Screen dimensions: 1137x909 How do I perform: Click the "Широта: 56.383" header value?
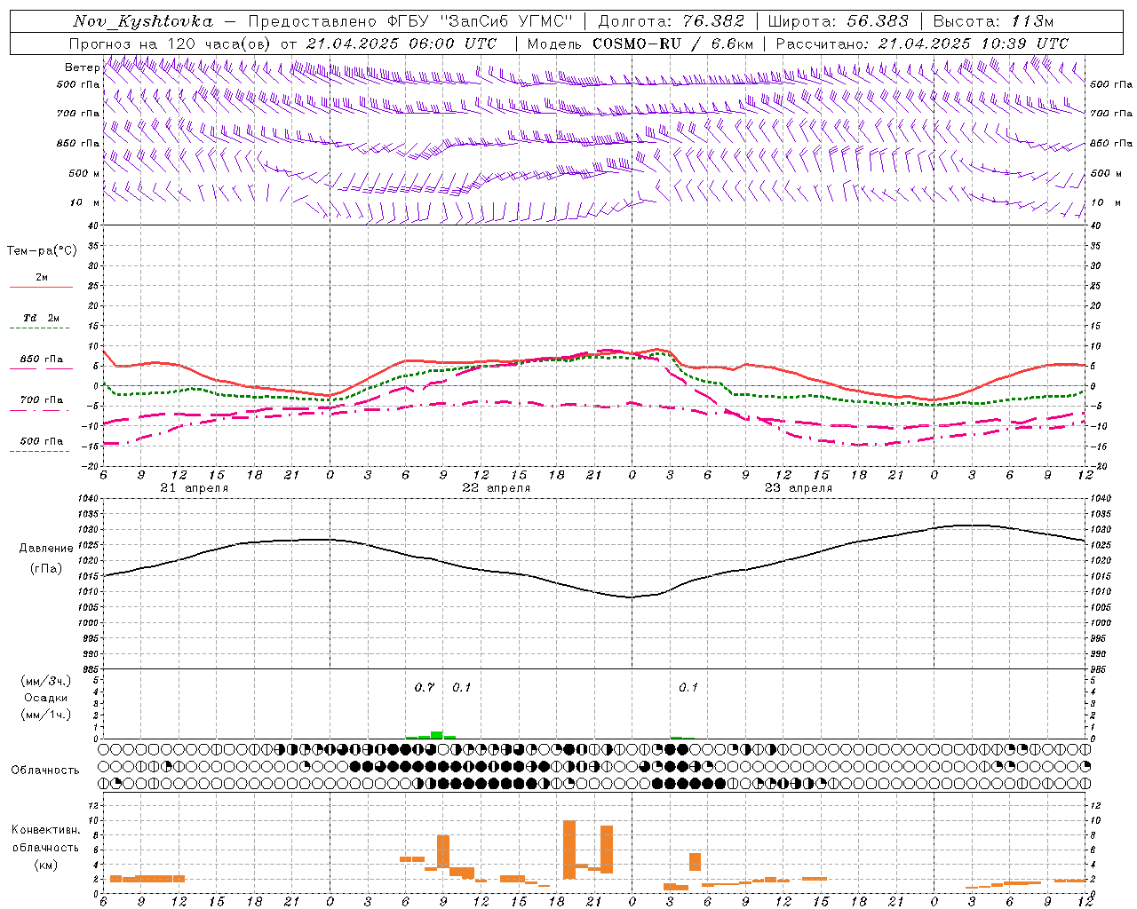838,21
